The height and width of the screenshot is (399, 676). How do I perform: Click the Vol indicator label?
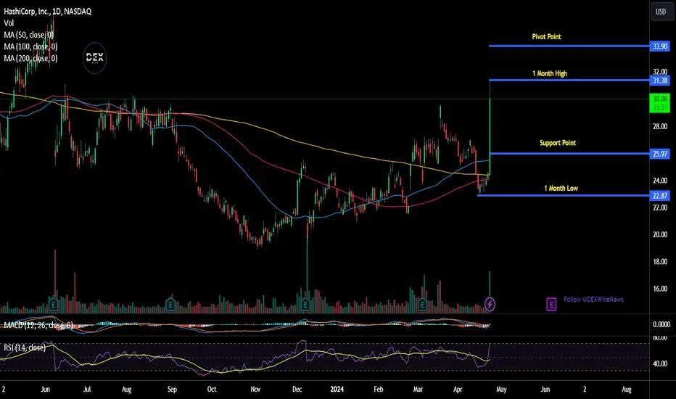click(x=9, y=23)
